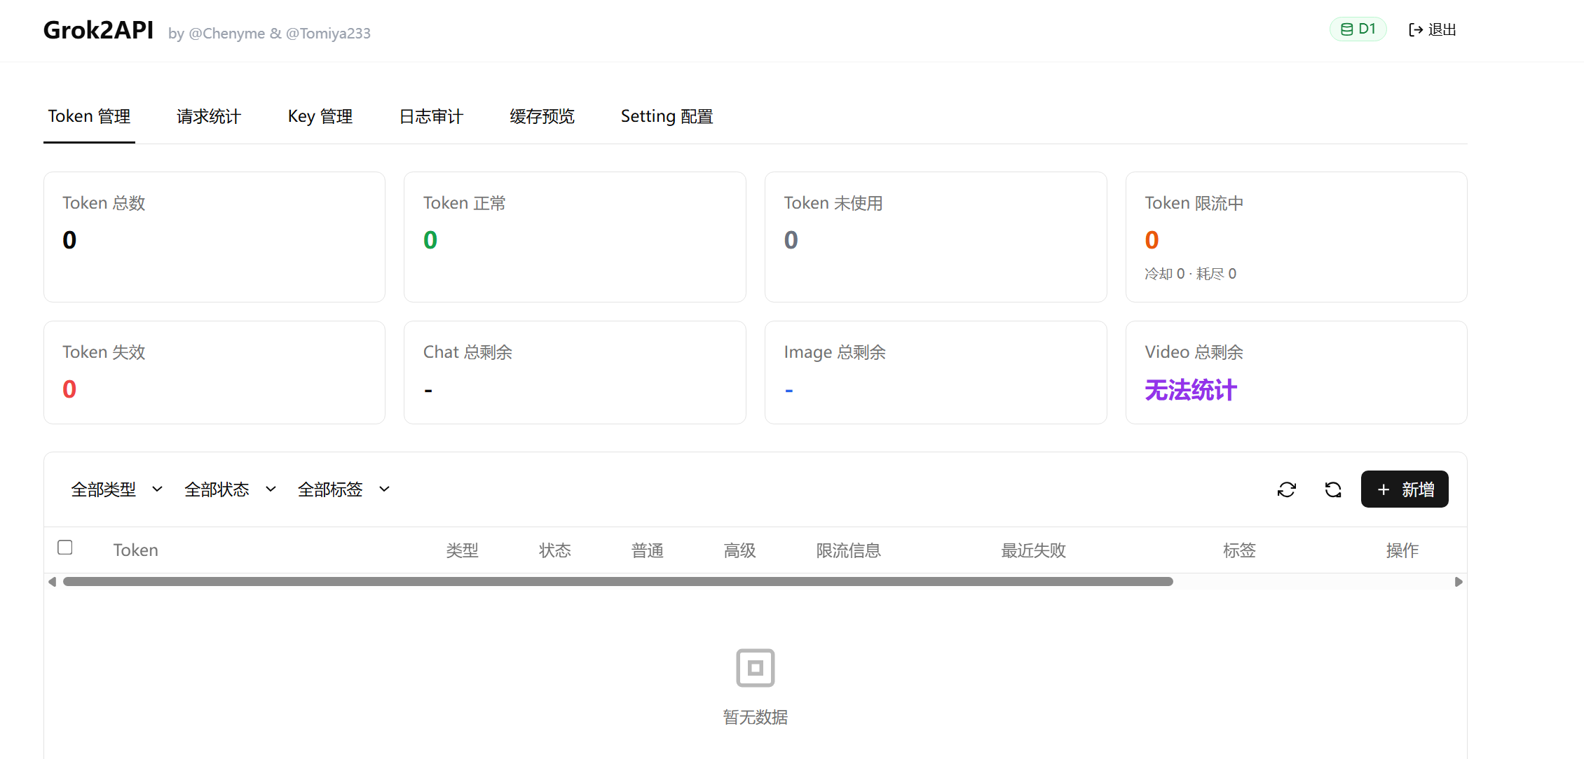Click the left arrow of the table scrollbar
The height and width of the screenshot is (759, 1584).
tap(52, 582)
